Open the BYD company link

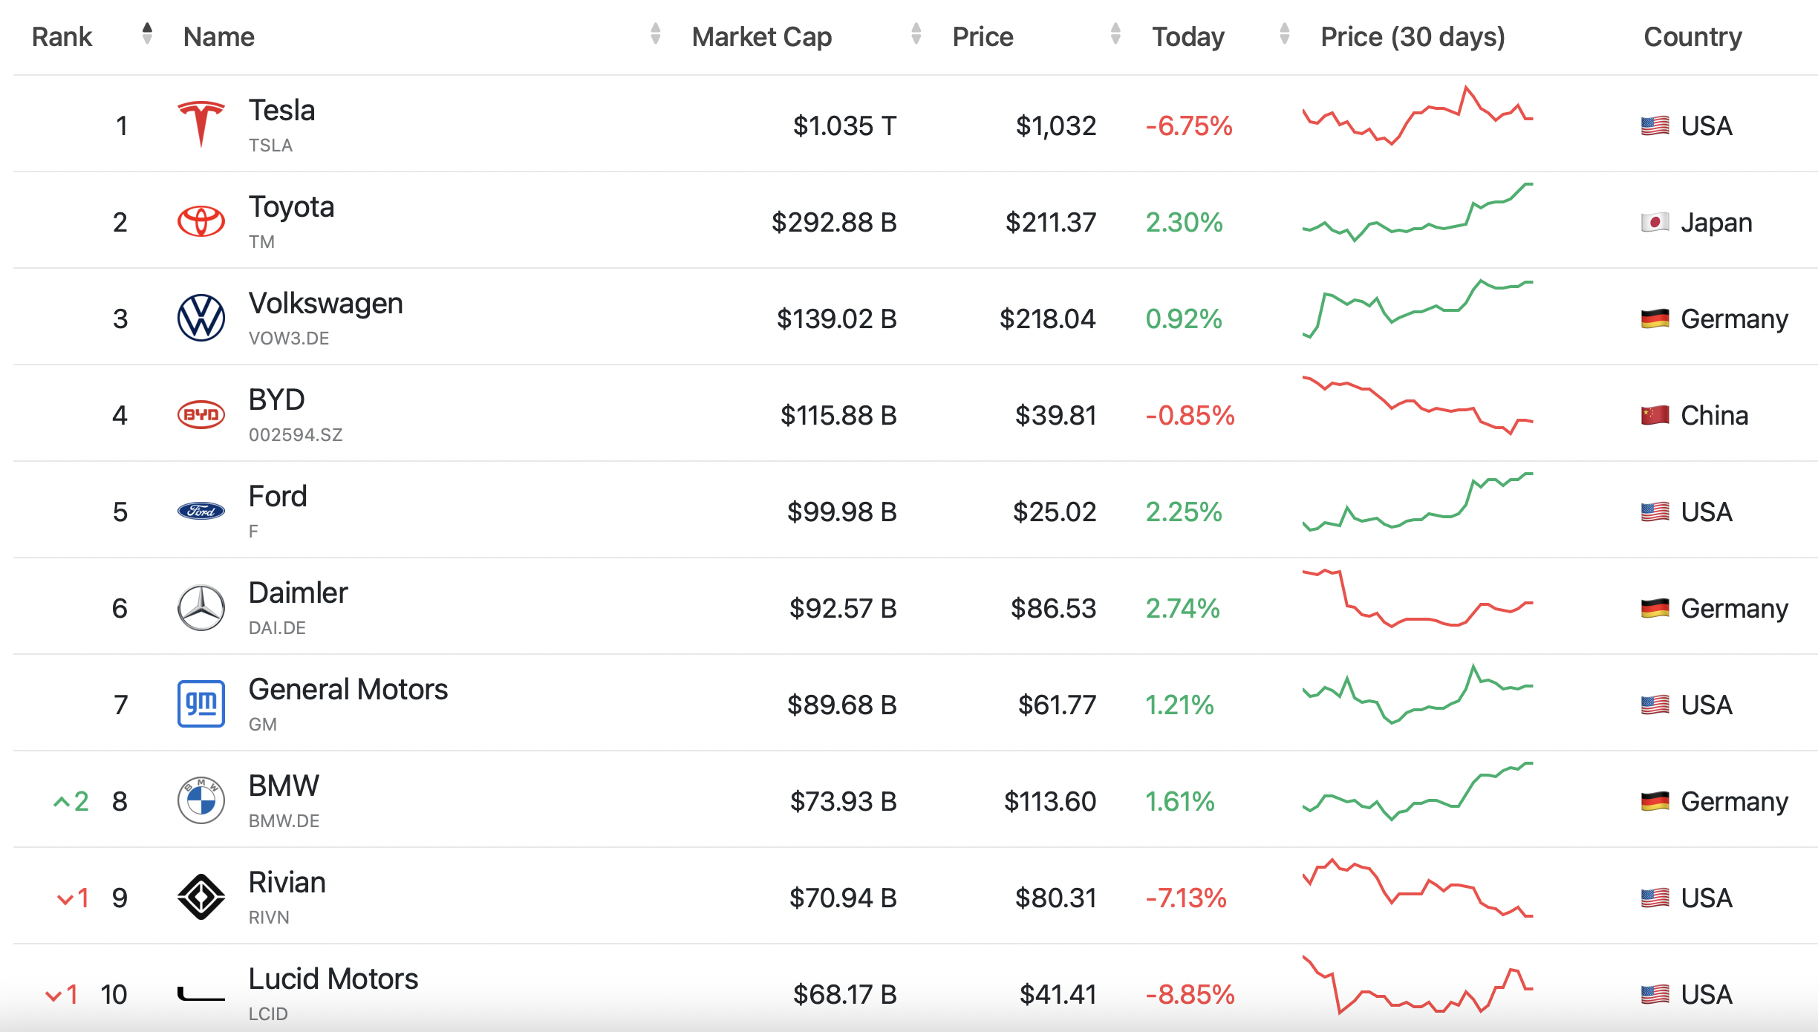276,399
